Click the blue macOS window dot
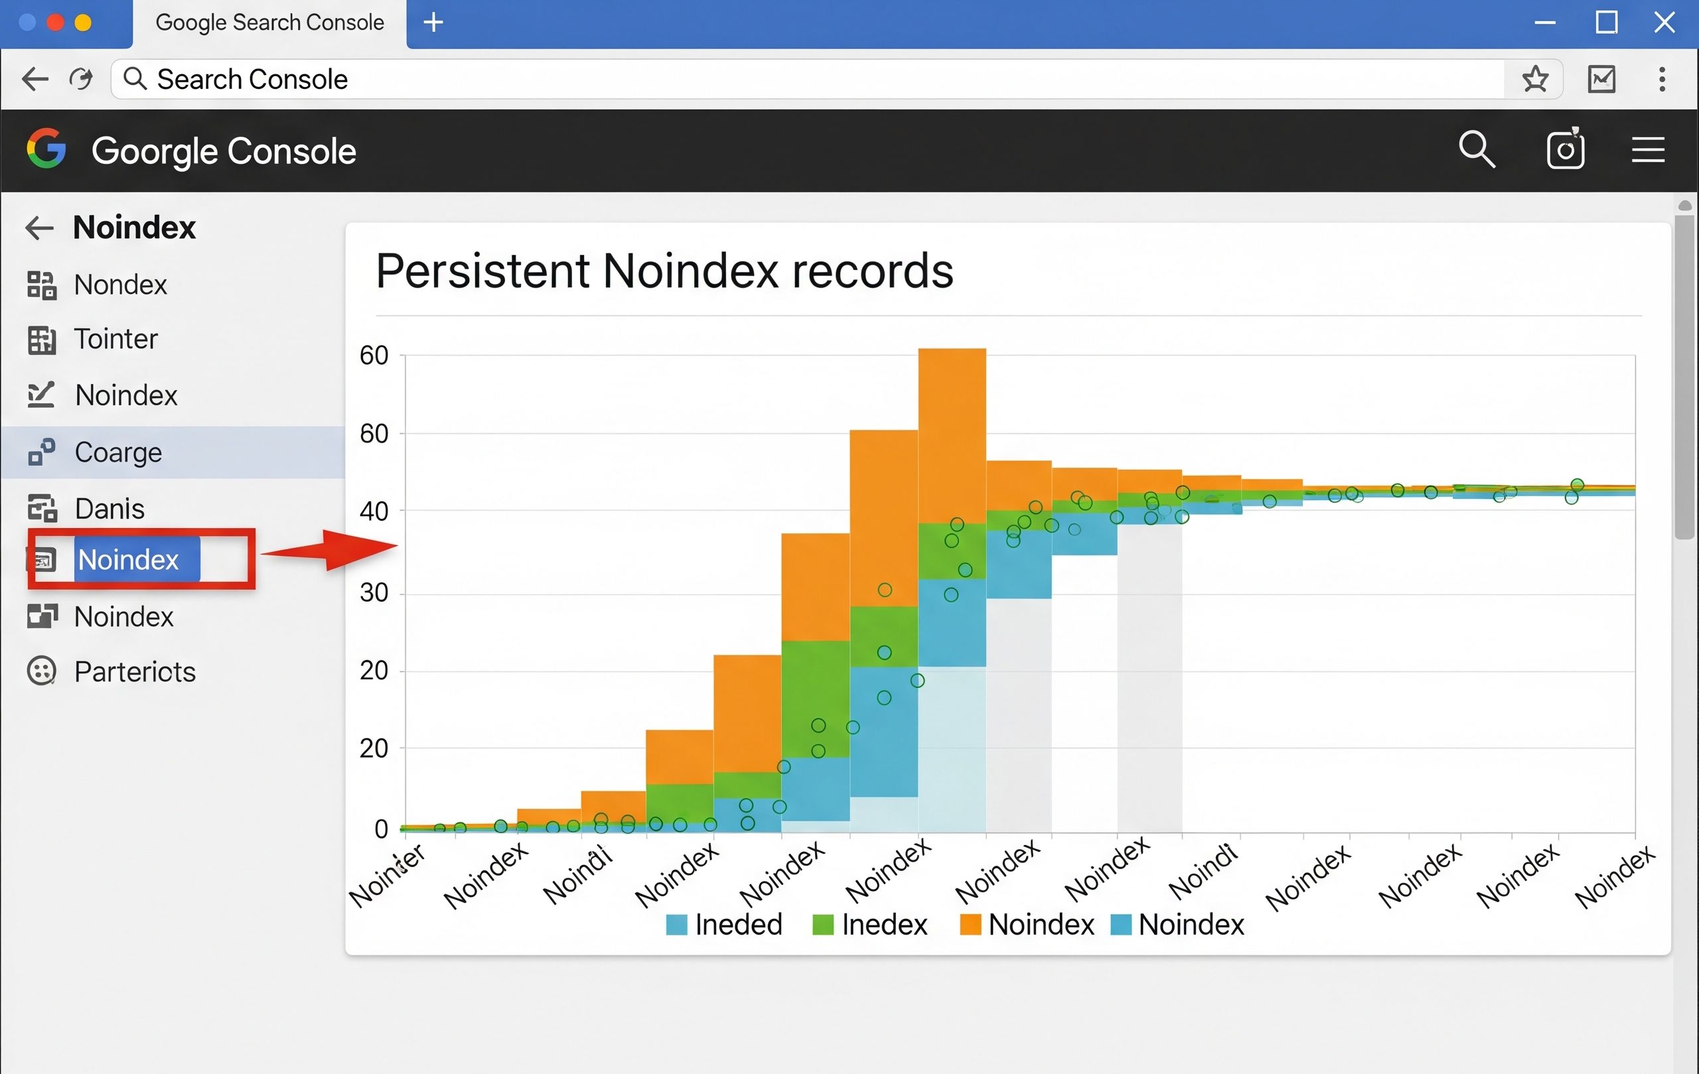The width and height of the screenshot is (1699, 1074). tap(27, 23)
